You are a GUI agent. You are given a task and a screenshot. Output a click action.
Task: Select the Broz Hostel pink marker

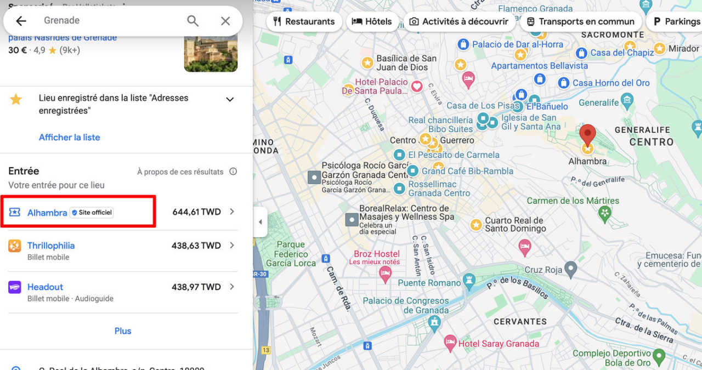(386, 274)
